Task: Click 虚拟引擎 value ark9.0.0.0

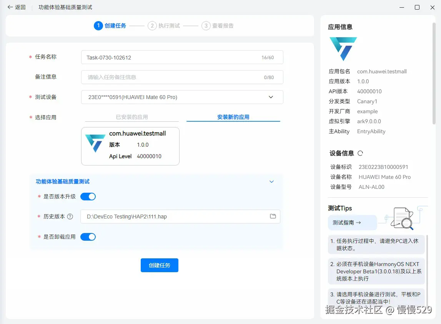Action: tap(369, 121)
